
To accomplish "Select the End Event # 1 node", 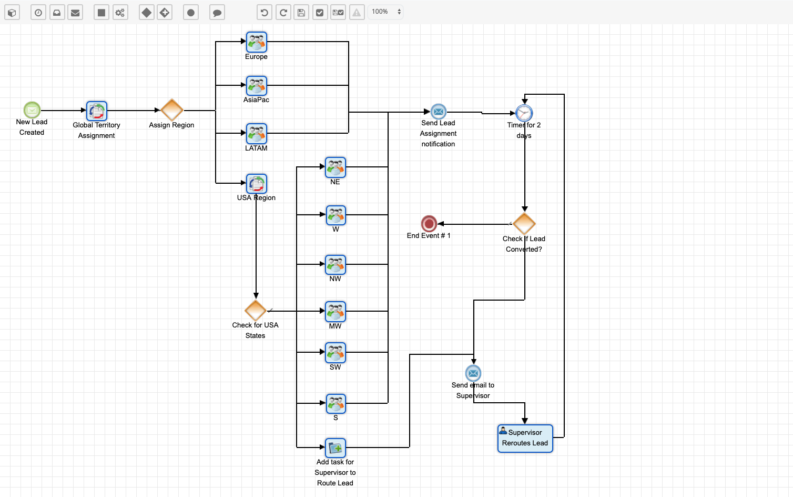I will (429, 224).
